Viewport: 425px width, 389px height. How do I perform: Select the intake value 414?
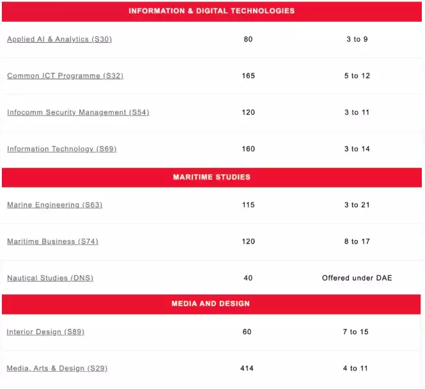(x=247, y=369)
